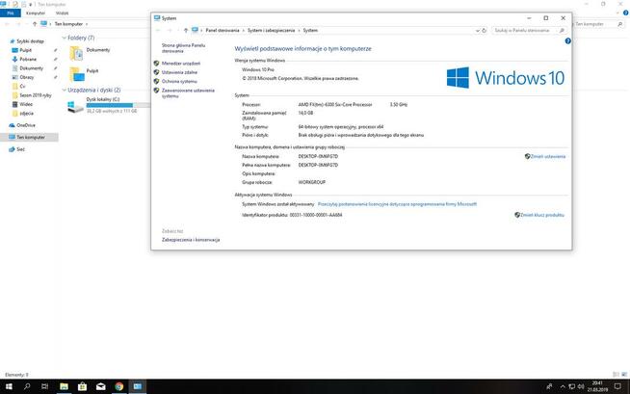
Task: Go up one folder in Explorer
Action: 35,24
